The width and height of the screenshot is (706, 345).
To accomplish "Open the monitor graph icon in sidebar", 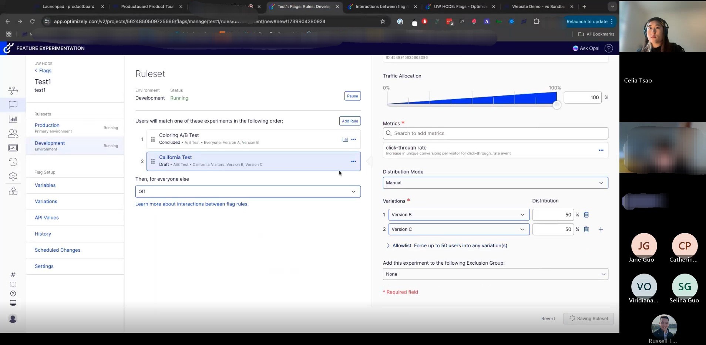I will (x=13, y=148).
